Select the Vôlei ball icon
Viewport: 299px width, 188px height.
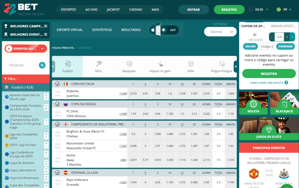click(x=191, y=64)
